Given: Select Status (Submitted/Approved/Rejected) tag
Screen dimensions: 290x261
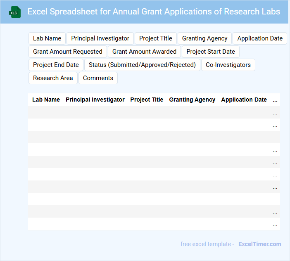Looking at the screenshot, I should coord(142,65).
